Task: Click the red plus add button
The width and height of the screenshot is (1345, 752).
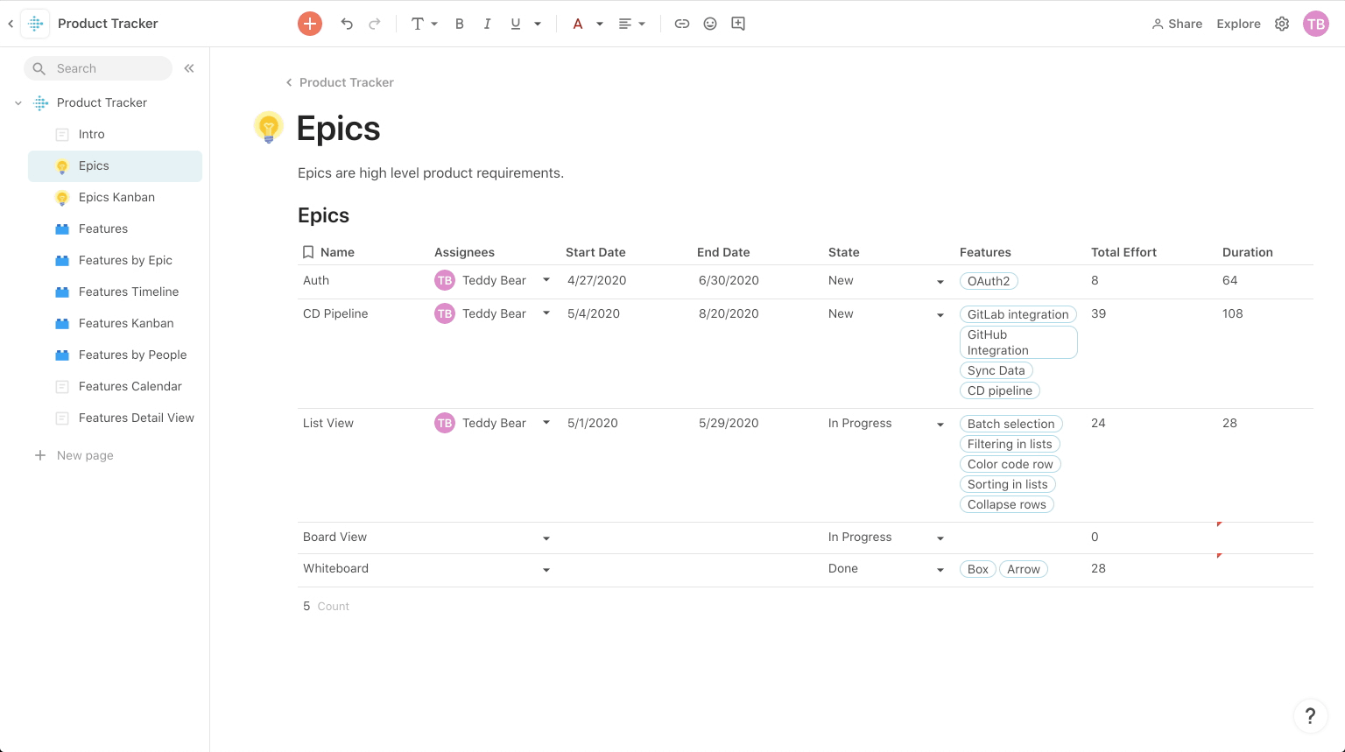Action: (310, 24)
